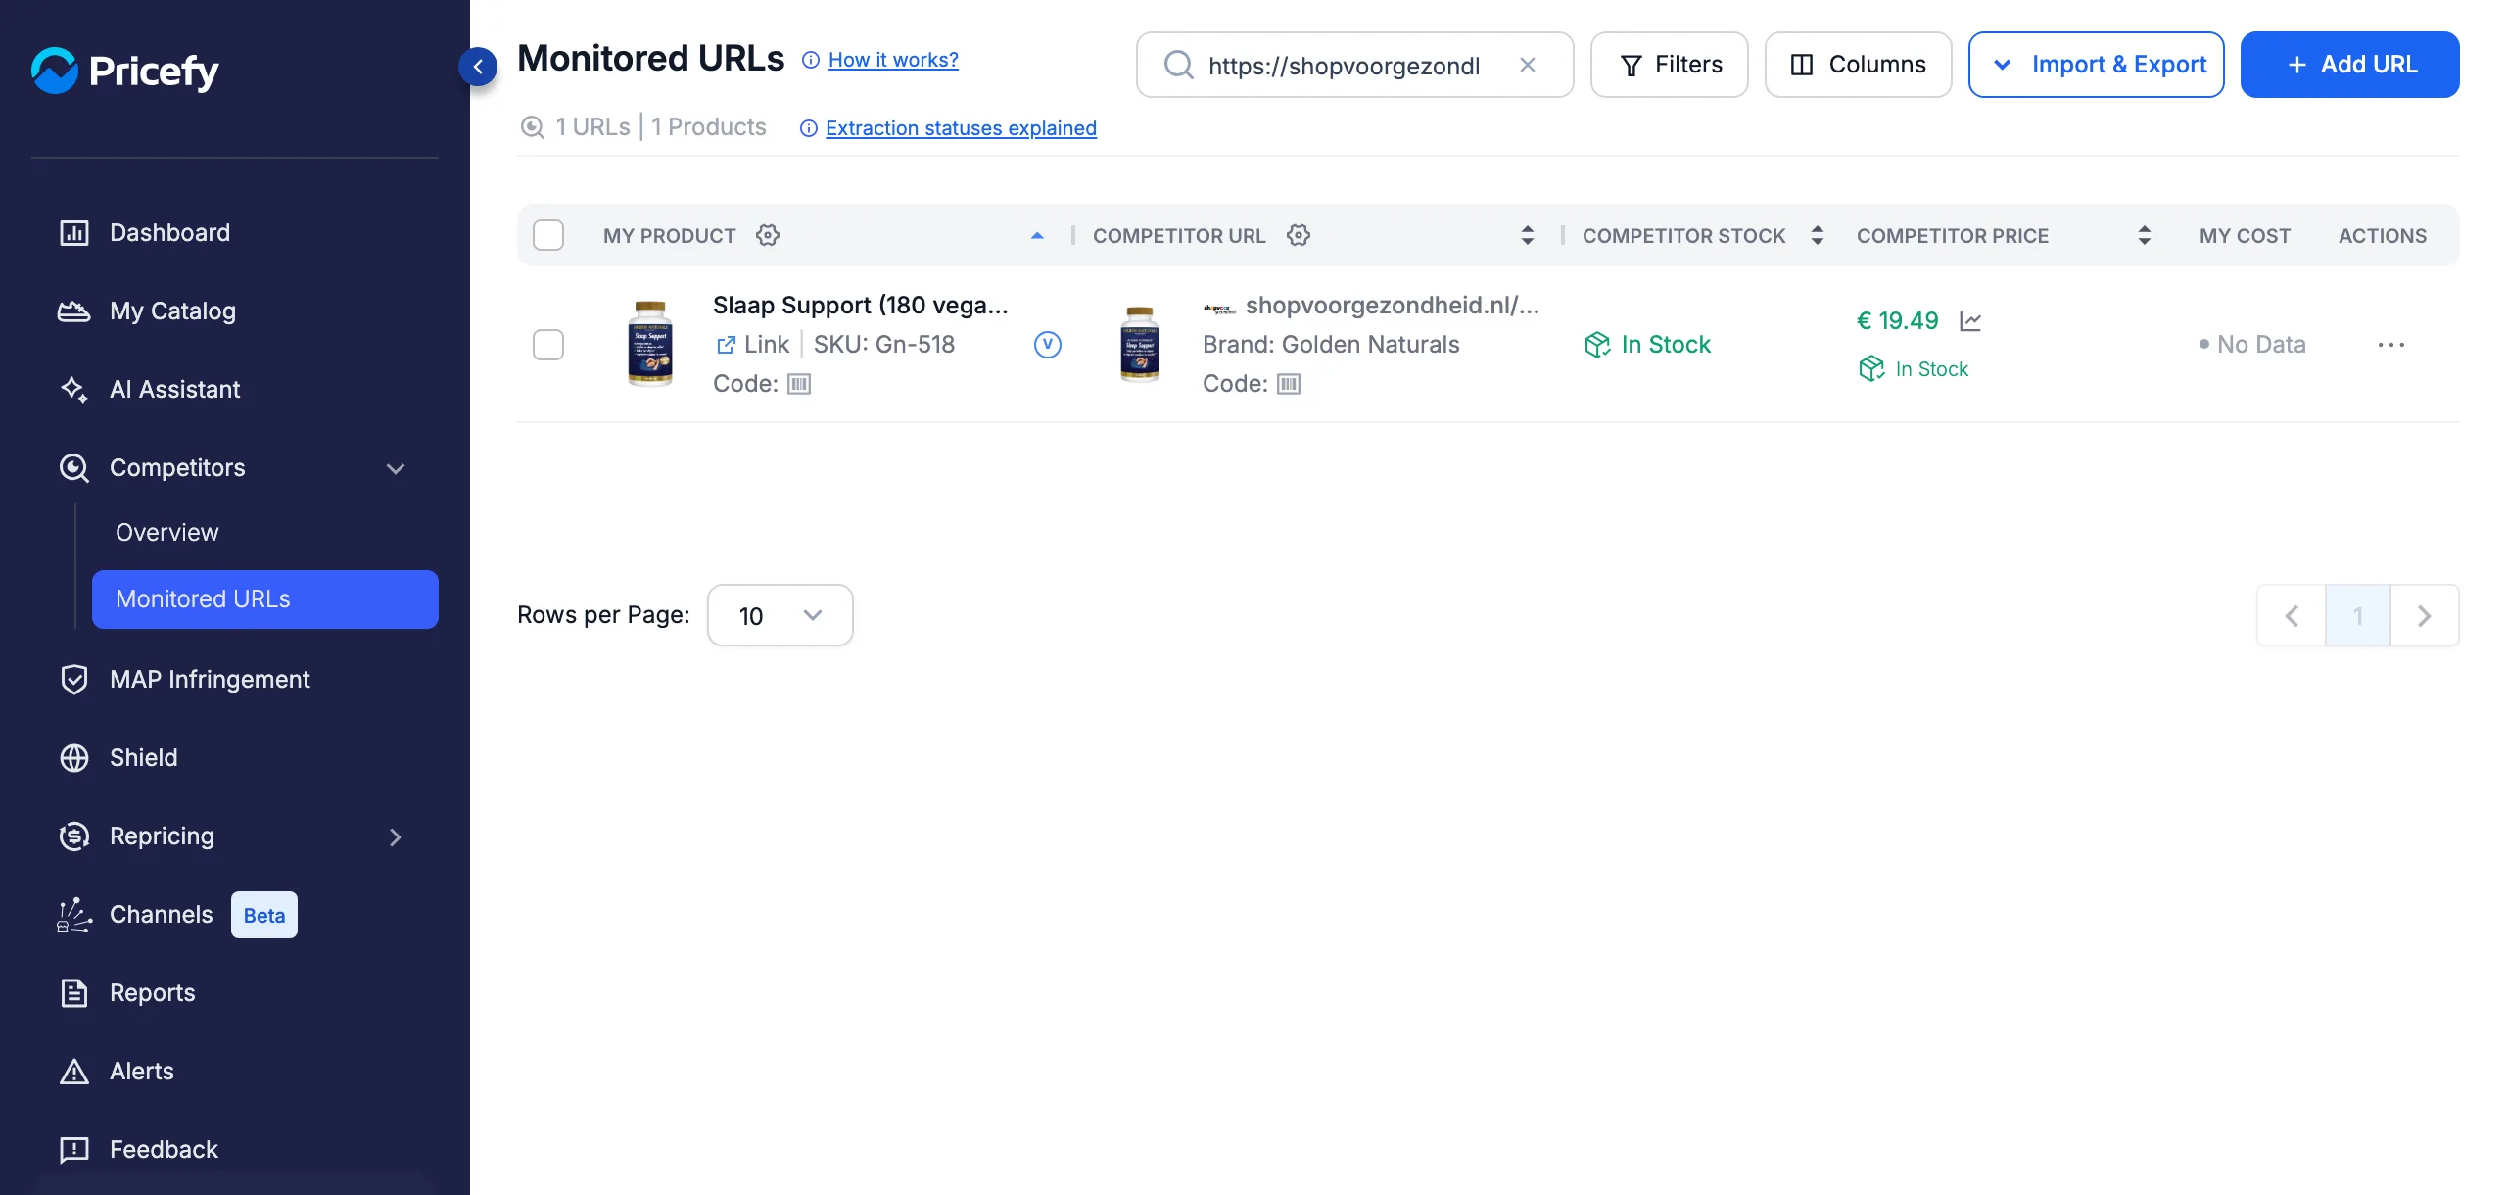Click the Shield globe icon
The width and height of the screenshot is (2507, 1195).
(74, 758)
